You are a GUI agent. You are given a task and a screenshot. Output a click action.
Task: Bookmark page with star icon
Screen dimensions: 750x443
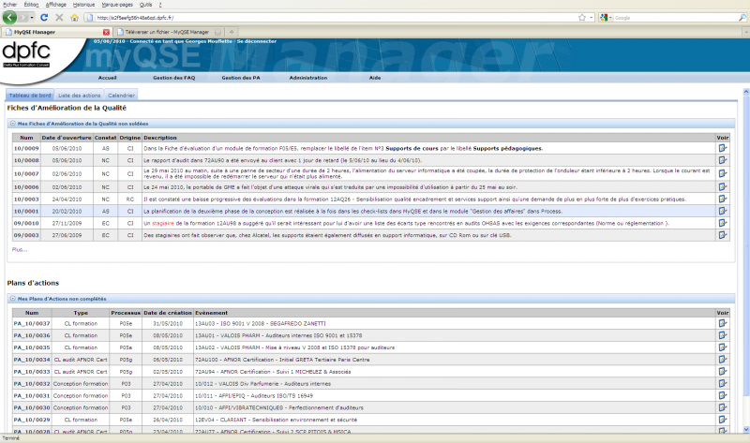pyautogui.click(x=582, y=18)
